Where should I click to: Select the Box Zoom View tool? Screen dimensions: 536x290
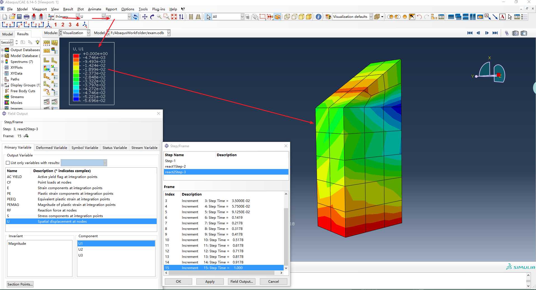pyautogui.click(x=167, y=17)
